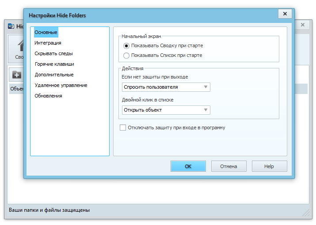Close the settings dialog with the X button
The height and width of the screenshot is (225, 316).
[x=285, y=14]
